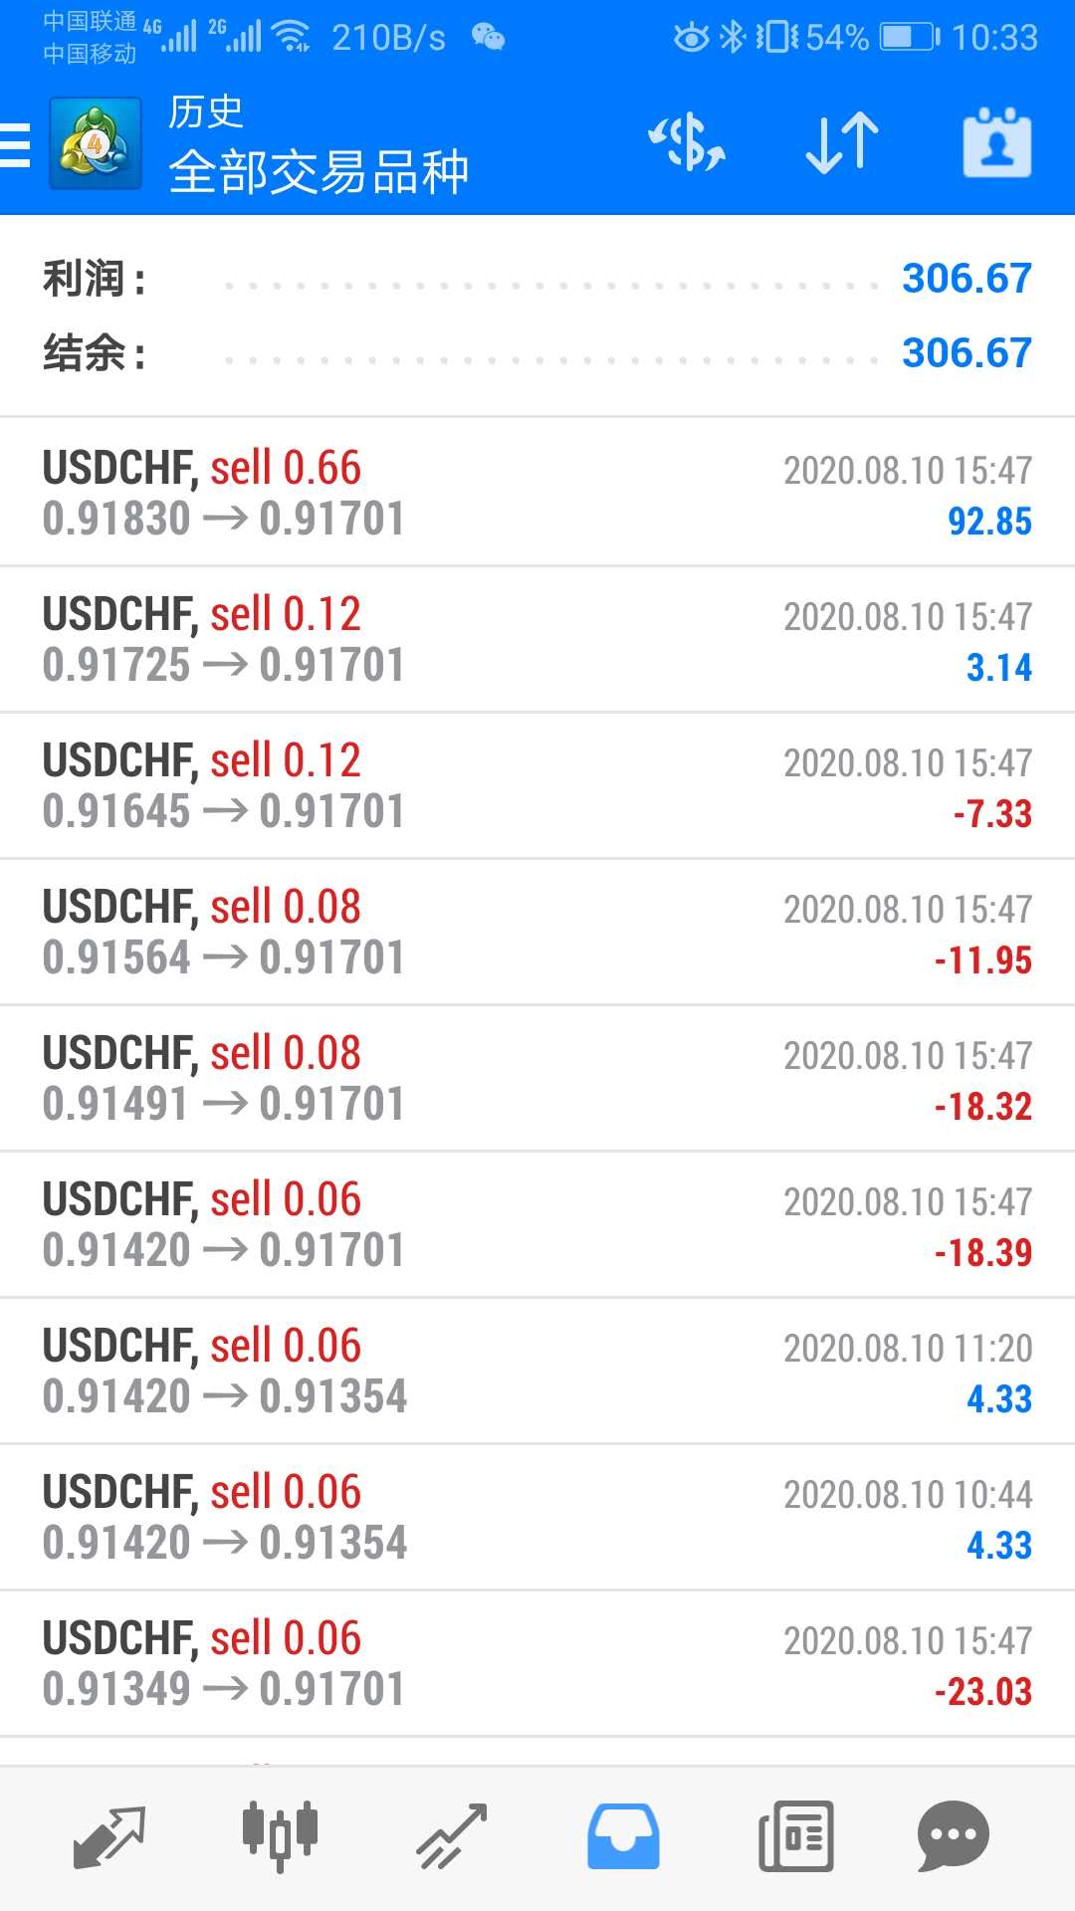Open the News tab
Viewport: 1075px width, 1911px height.
(795, 1836)
